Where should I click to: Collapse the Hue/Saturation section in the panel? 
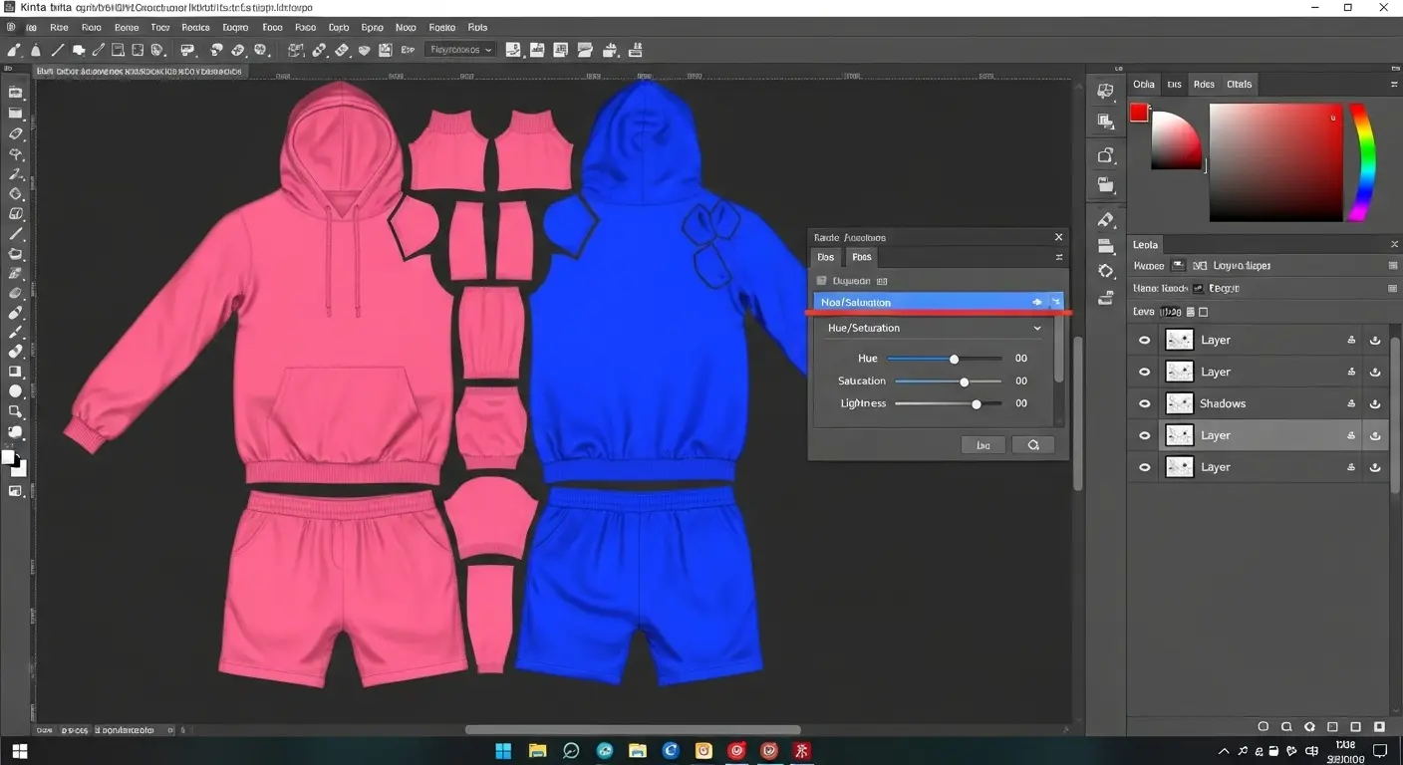(x=1037, y=328)
